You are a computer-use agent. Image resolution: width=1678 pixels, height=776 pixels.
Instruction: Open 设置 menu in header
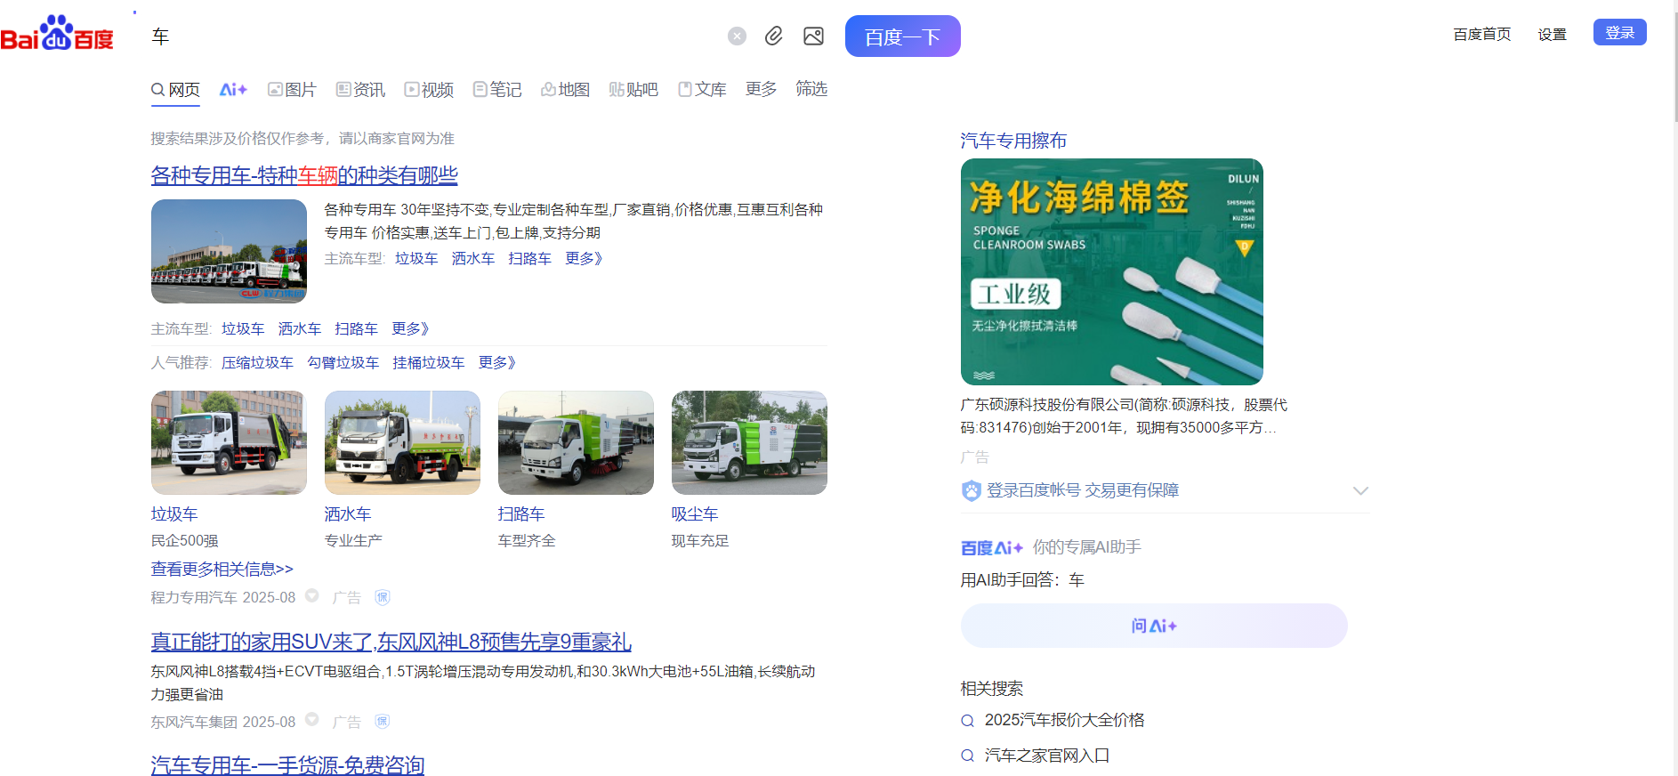pos(1552,34)
